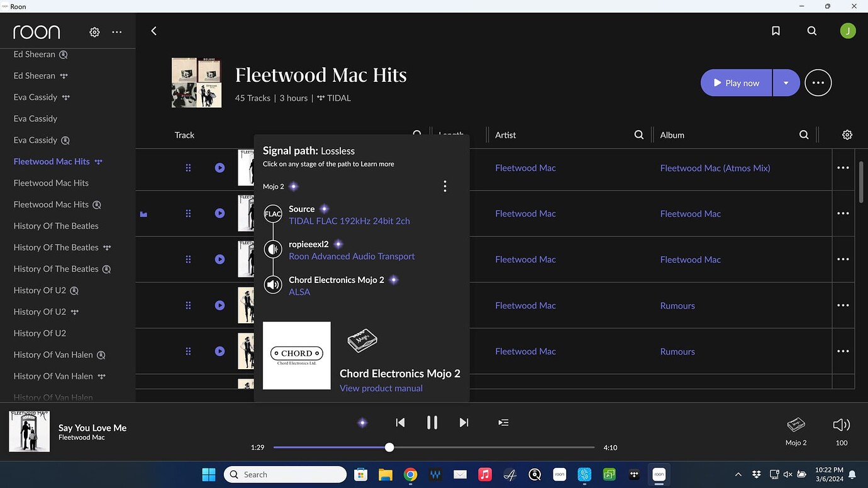Open the play queue icon beside playback controls
Screen dimensions: 868x488
[x=503, y=422]
